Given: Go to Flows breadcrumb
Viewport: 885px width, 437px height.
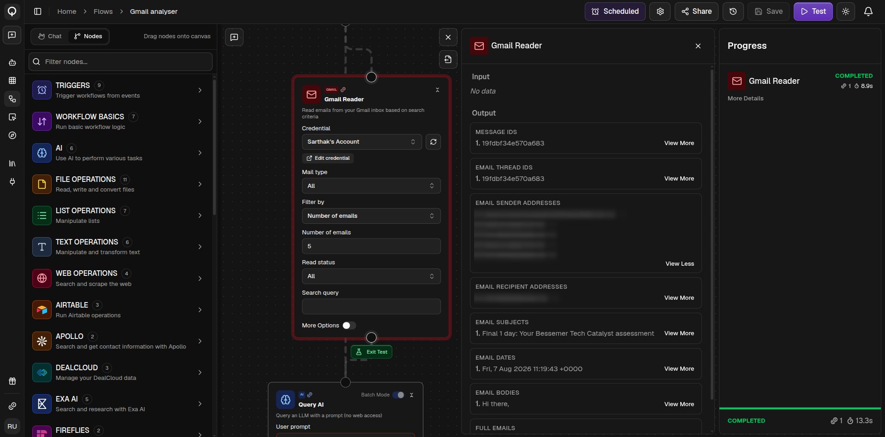Looking at the screenshot, I should [103, 12].
